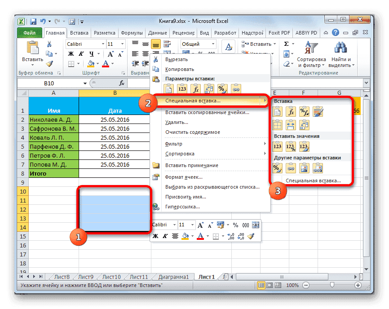Enable center alignment in the mini toolbar
Image resolution: width=389 pixels, height=309 pixels.
(174, 235)
